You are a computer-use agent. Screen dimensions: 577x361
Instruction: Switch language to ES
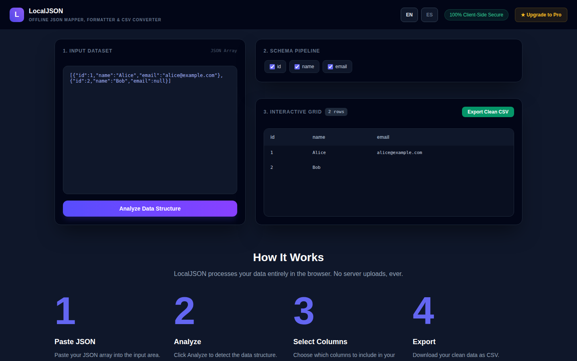430,15
